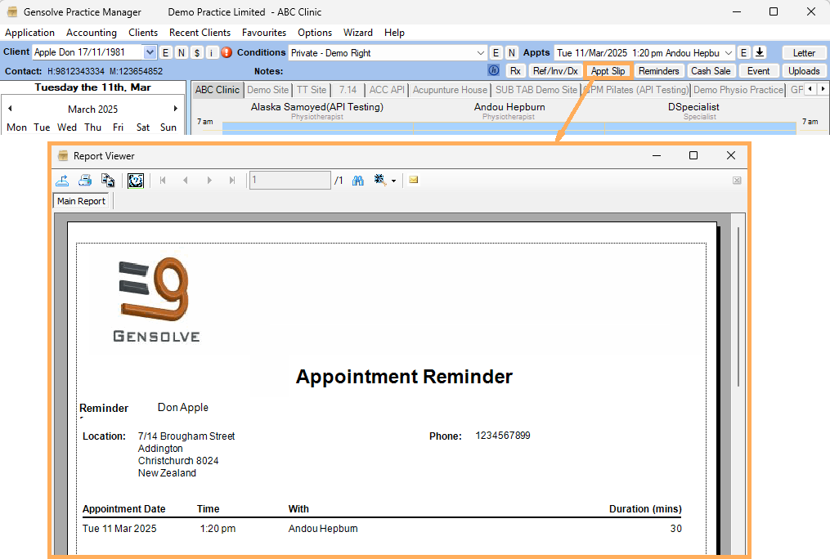
Task: Switch to the SUB TAB Demo Site tab
Action: (x=536, y=90)
